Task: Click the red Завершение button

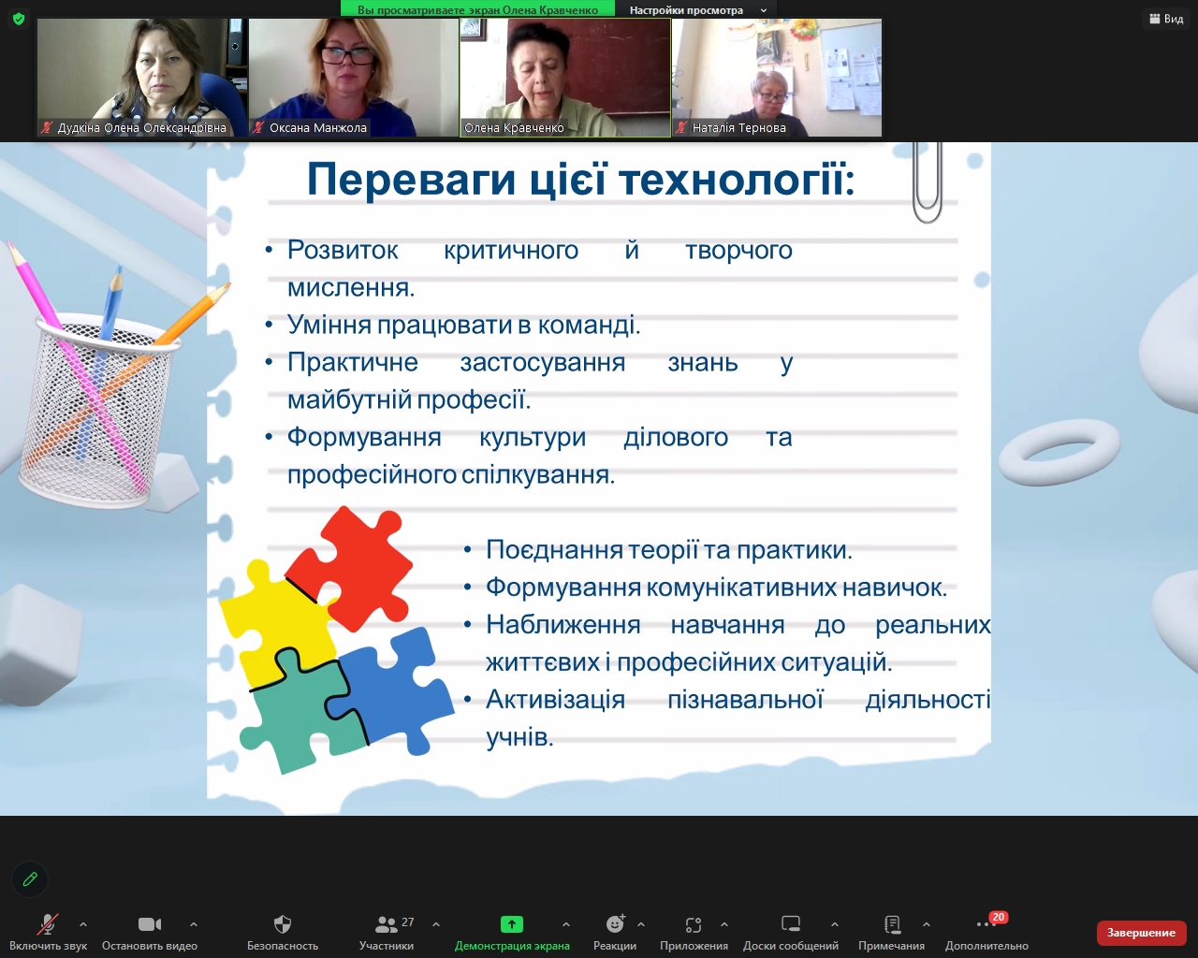Action: (1141, 933)
